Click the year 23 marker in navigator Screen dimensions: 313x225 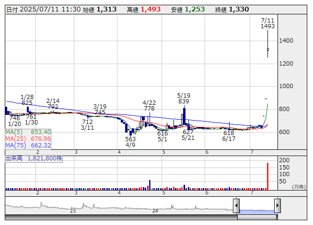pyautogui.click(x=73, y=211)
